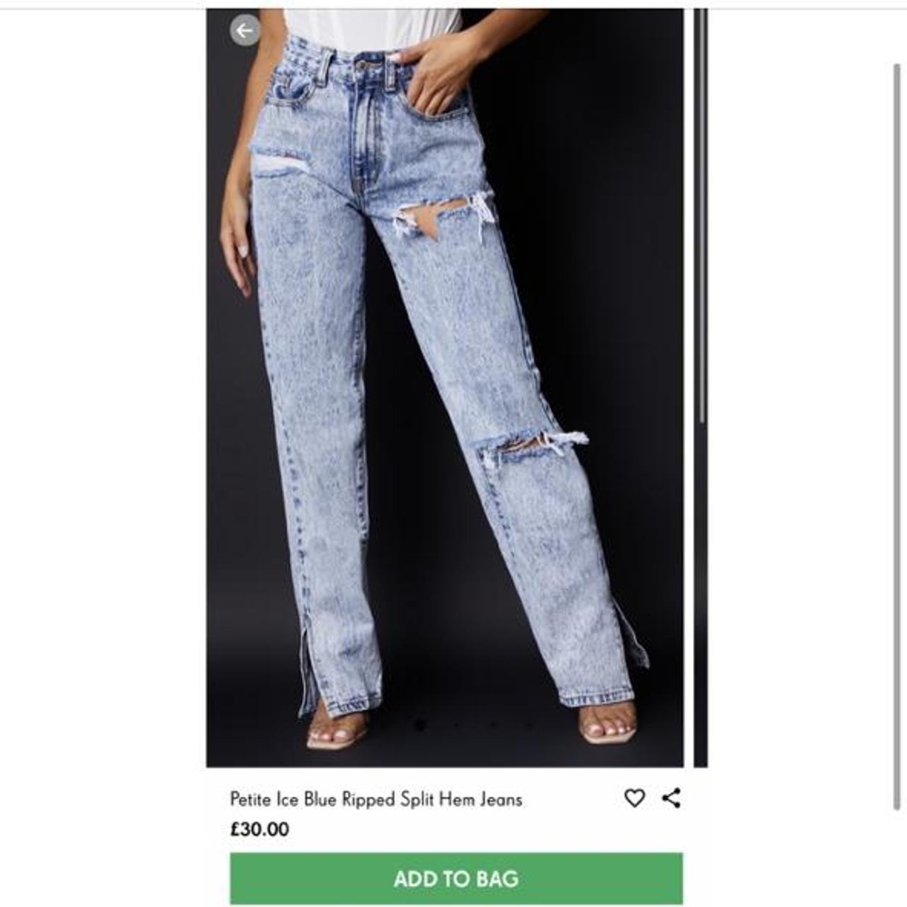Screen dimensions: 907x907
Task: Click the ADD TO BAG label text
Action: coord(456,879)
